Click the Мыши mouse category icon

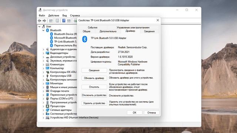click(x=47, y=87)
